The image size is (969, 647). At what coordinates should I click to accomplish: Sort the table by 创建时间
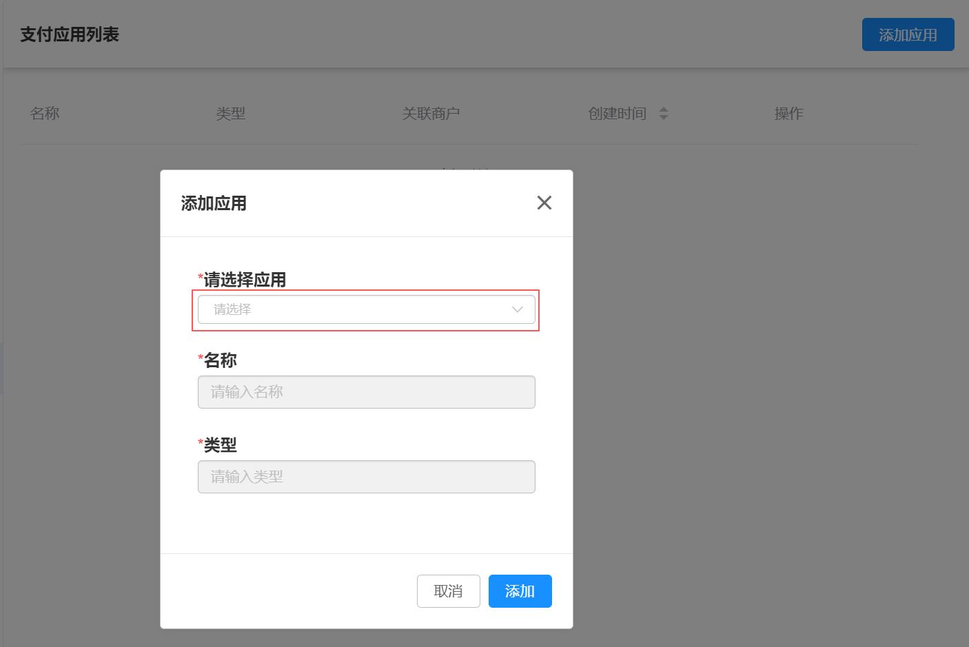pyautogui.click(x=617, y=113)
